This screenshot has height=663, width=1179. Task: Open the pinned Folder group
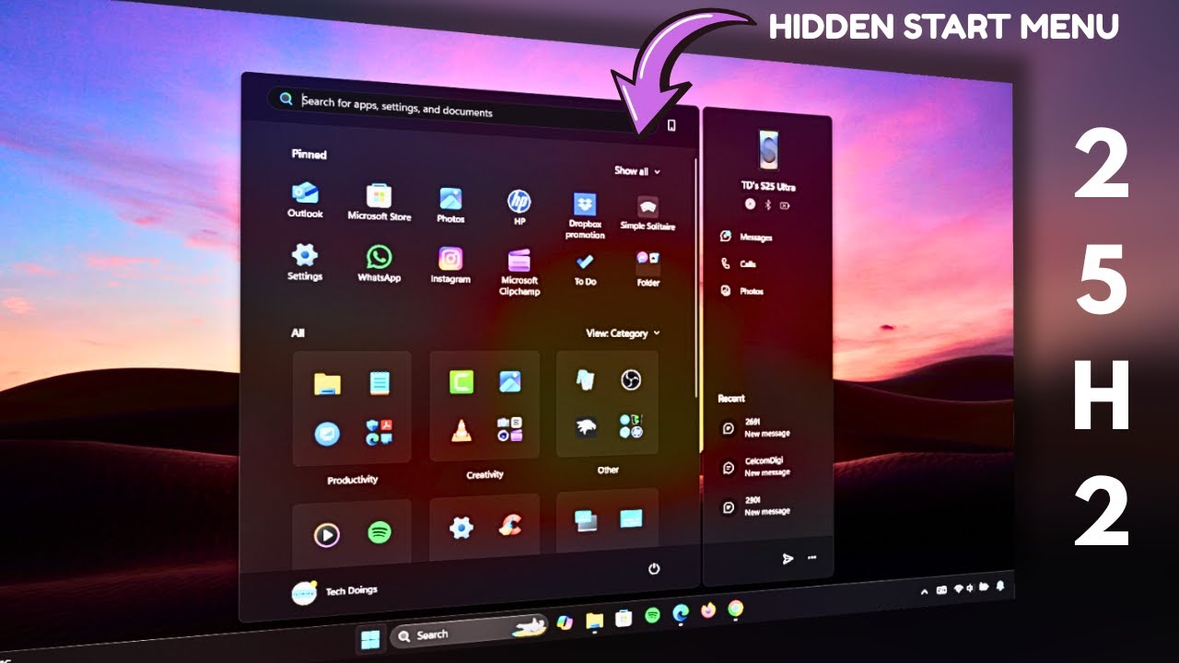(648, 269)
